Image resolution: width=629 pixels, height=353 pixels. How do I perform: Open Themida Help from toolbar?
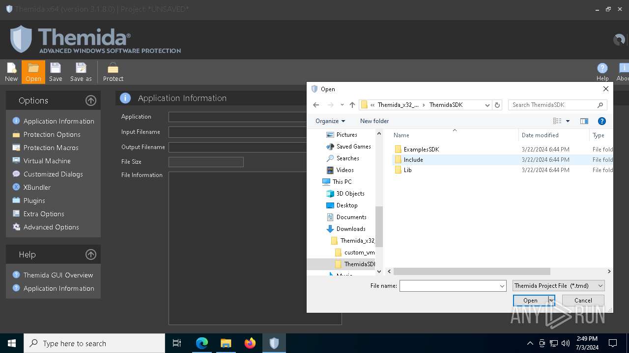pyautogui.click(x=602, y=72)
